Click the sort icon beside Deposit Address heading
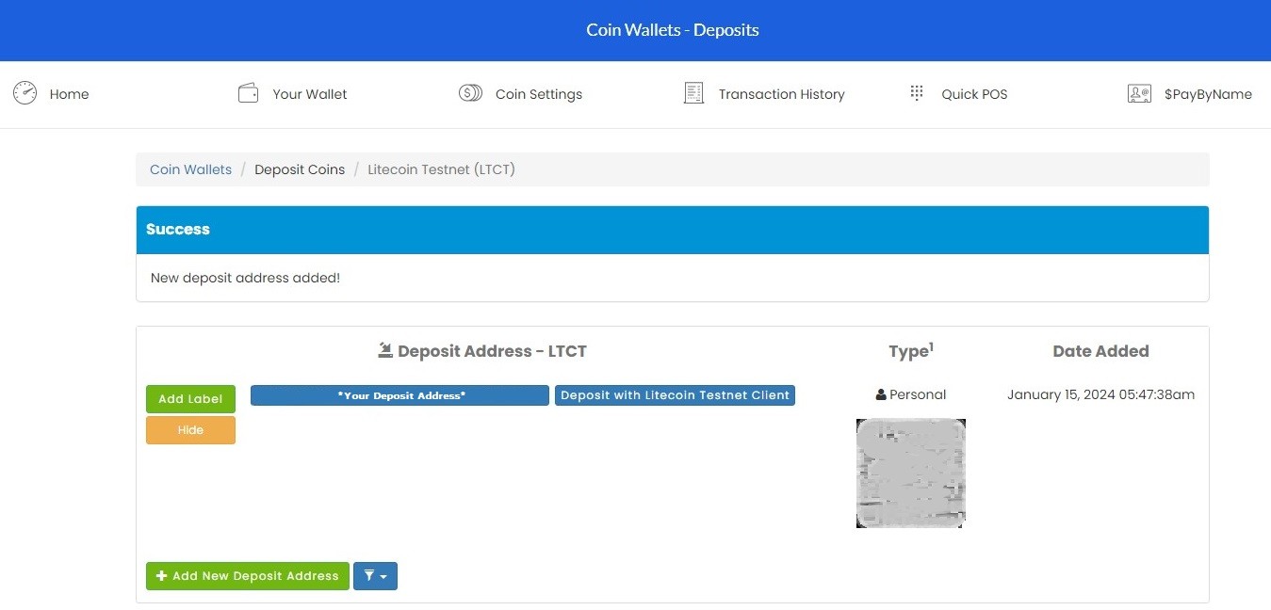 [x=385, y=349]
